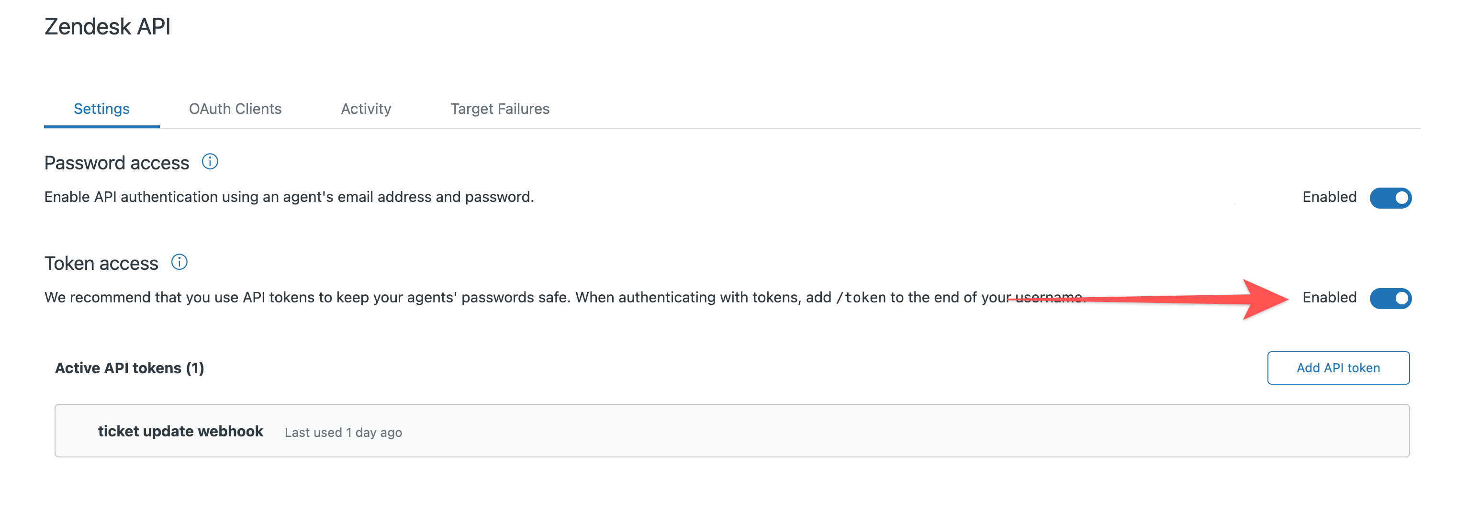This screenshot has width=1457, height=512.
Task: Switch to the OAuth Clients tab
Action: [x=235, y=109]
